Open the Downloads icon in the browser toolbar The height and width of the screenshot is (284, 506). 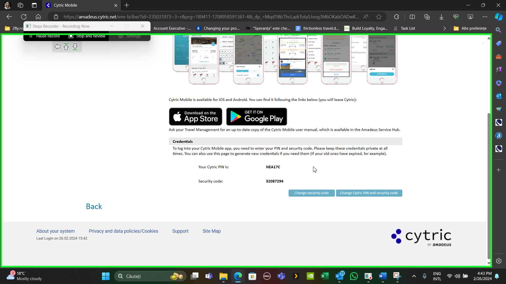pyautogui.click(x=441, y=17)
